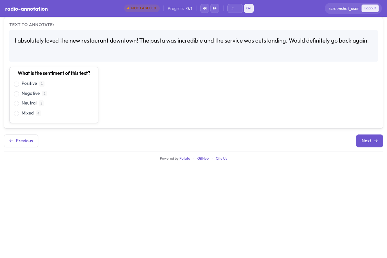Click the NOT LABELED status badge
The image size is (387, 258).
click(142, 8)
